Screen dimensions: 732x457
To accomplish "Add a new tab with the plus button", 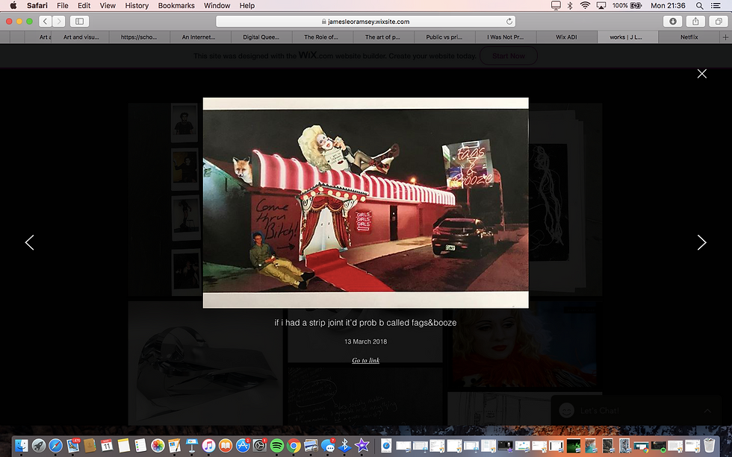I will click(725, 37).
